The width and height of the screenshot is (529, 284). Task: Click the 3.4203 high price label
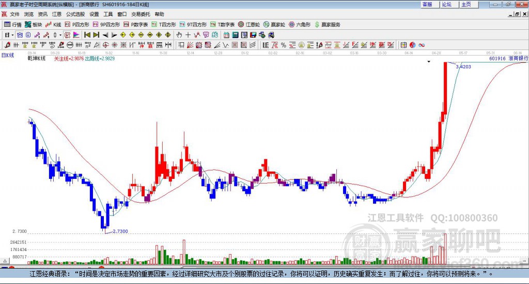pyautogui.click(x=463, y=66)
